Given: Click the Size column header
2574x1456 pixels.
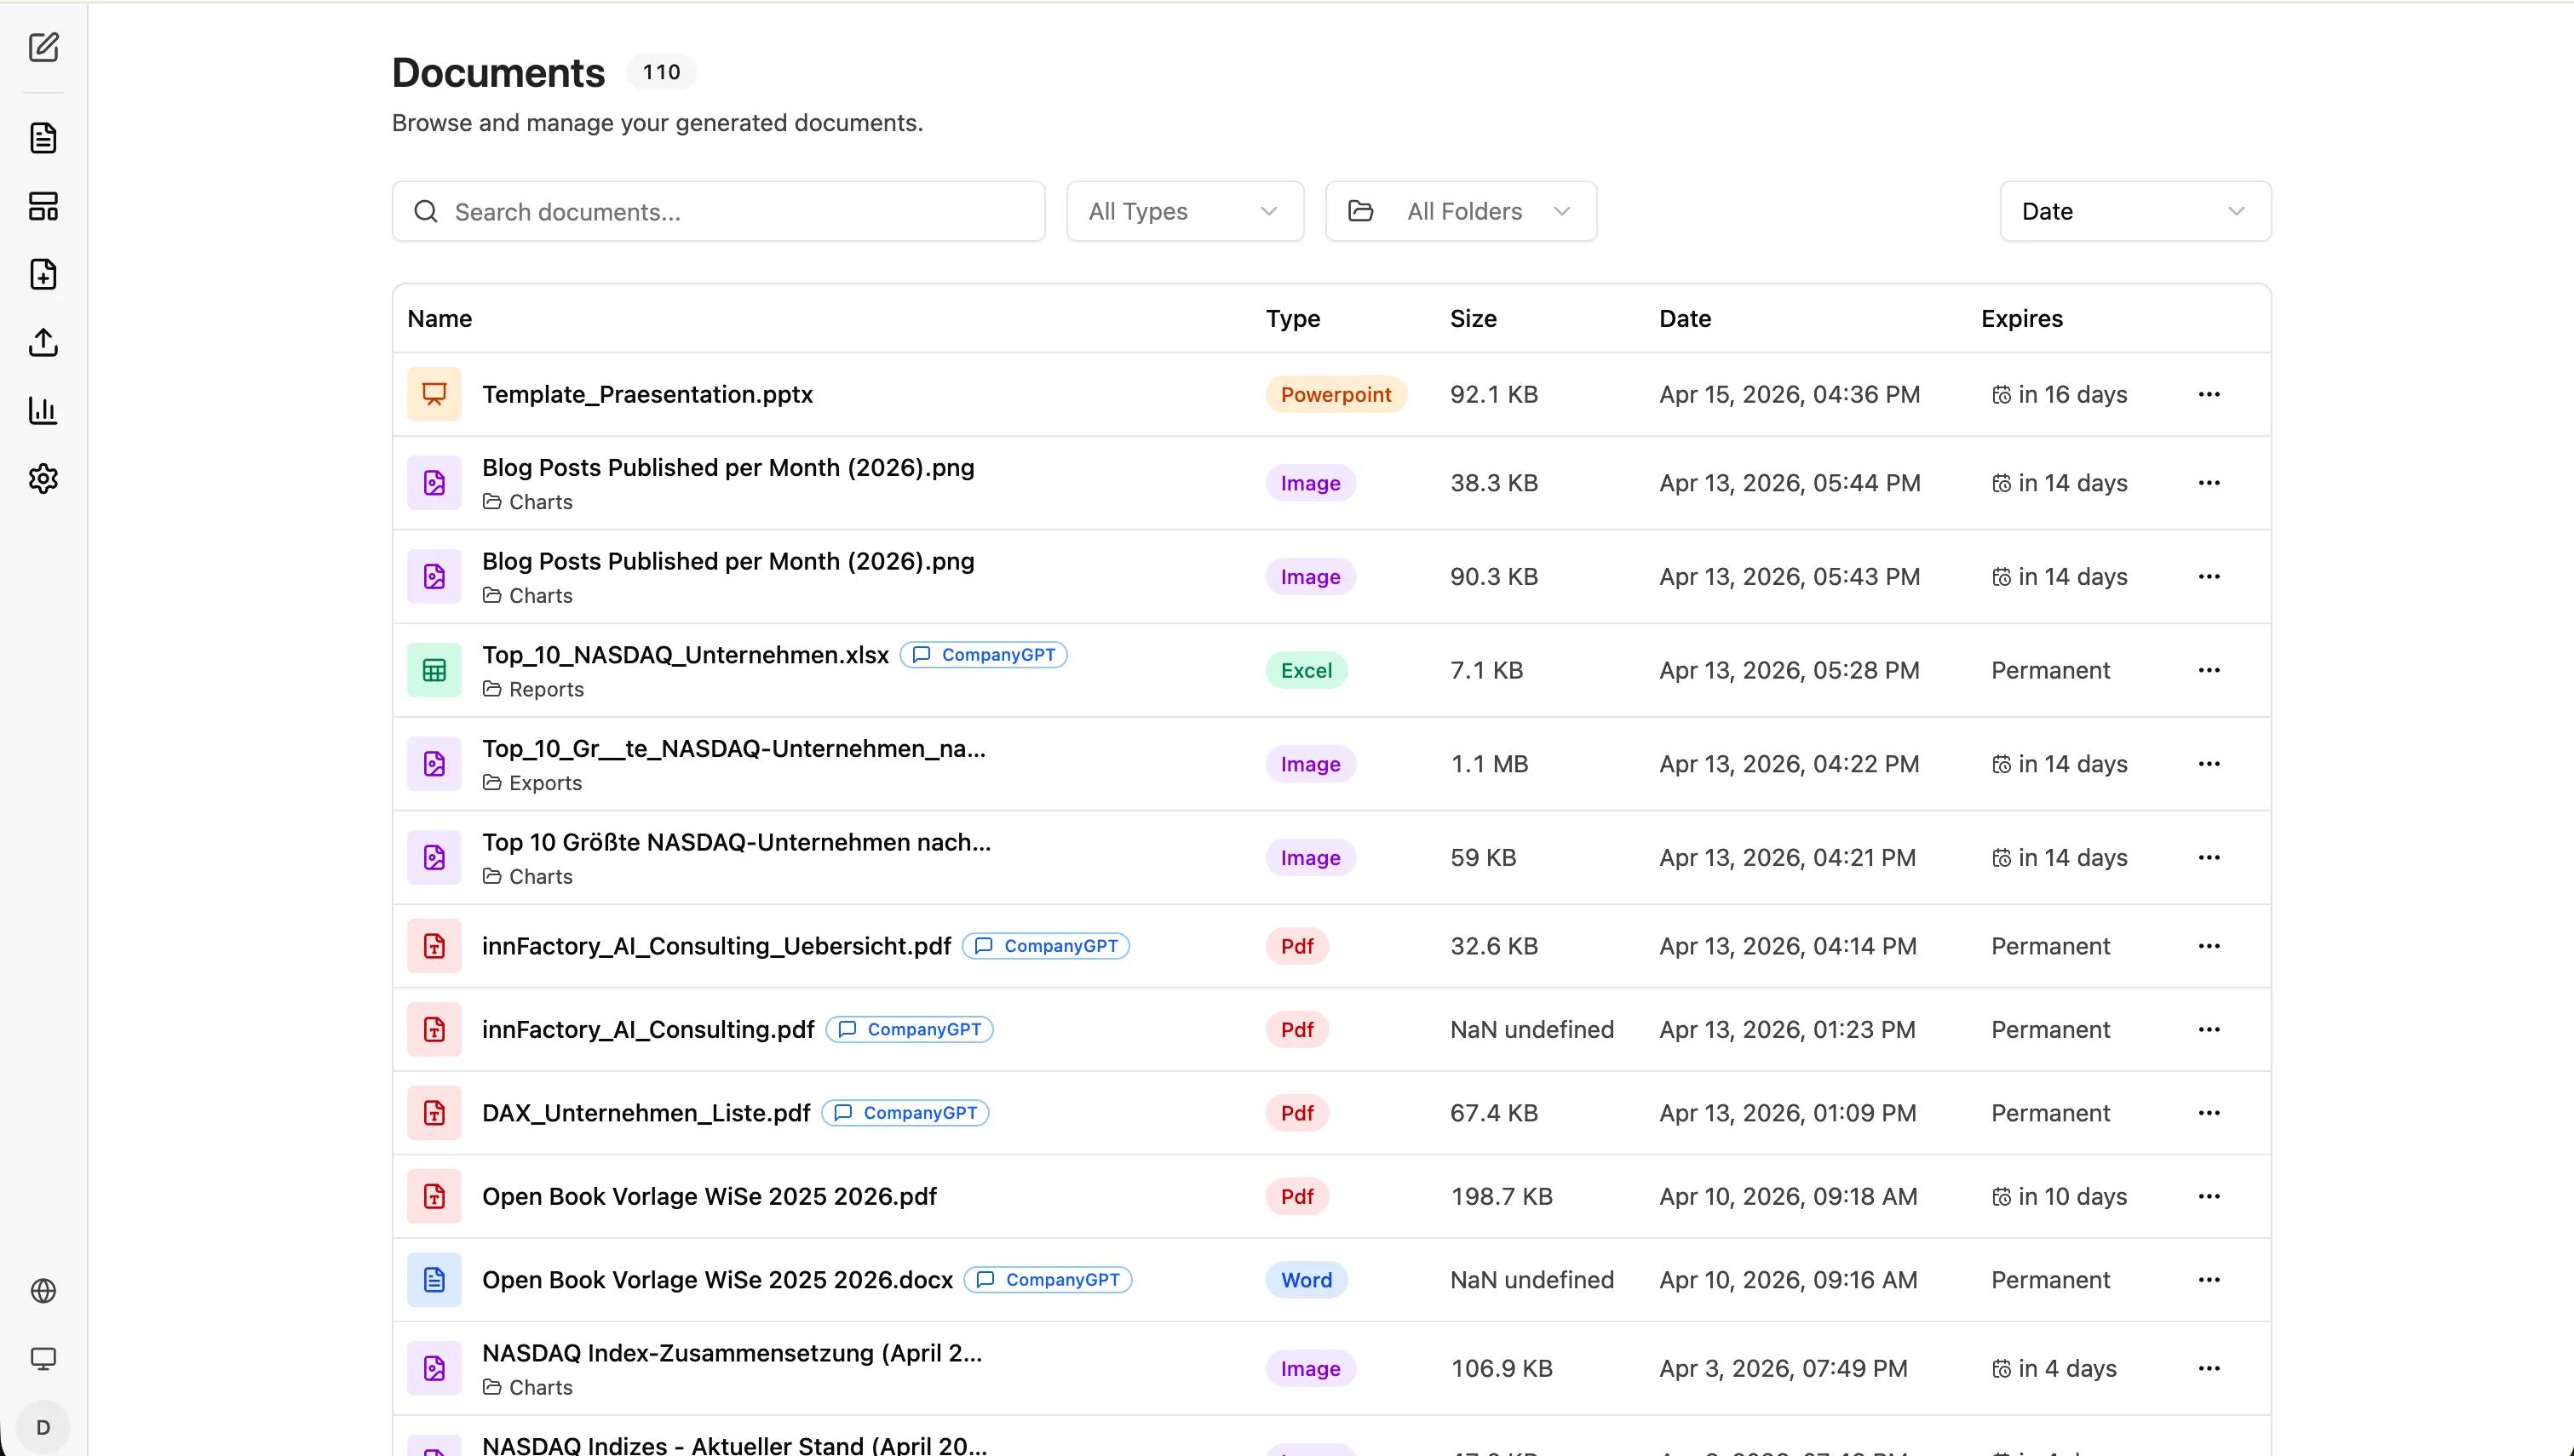Looking at the screenshot, I should [1473, 319].
